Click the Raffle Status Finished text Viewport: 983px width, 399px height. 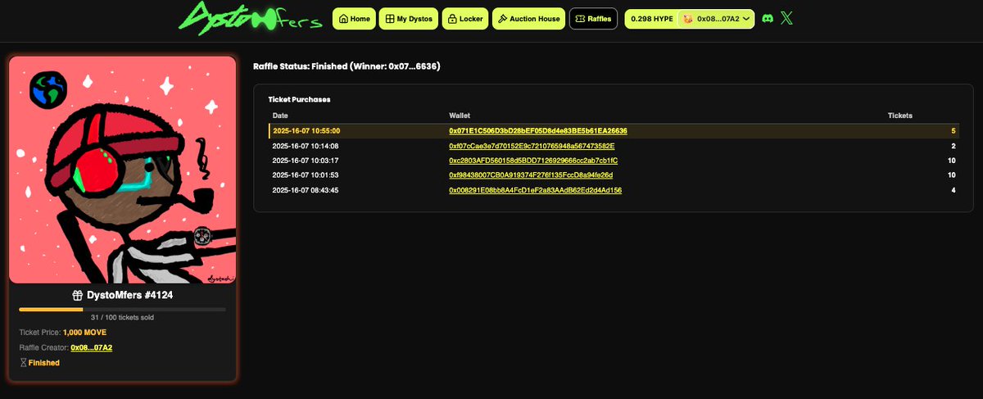pos(347,66)
